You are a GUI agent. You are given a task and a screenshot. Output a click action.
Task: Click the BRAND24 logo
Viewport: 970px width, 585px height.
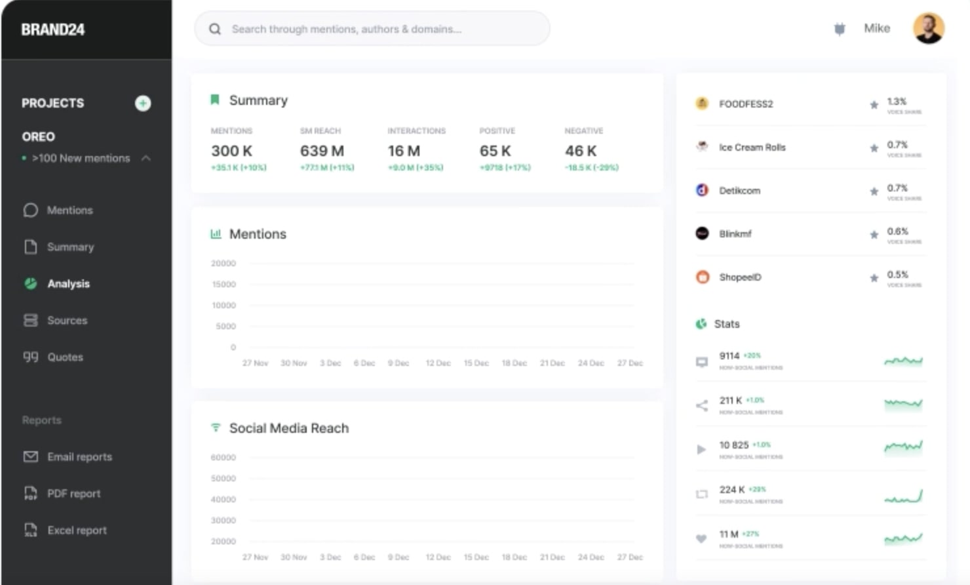click(x=52, y=30)
